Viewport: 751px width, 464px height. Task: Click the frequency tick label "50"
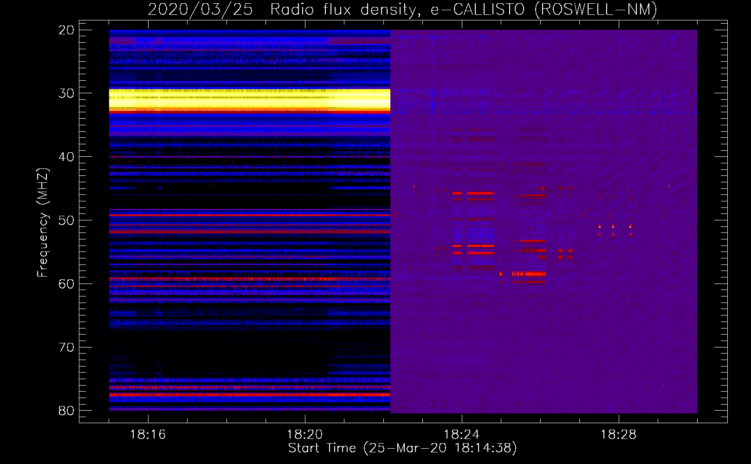pyautogui.click(x=66, y=220)
